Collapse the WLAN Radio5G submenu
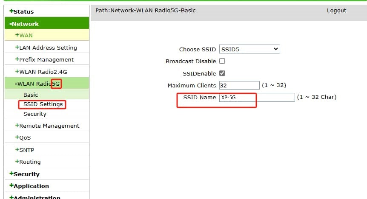Viewport: 367px width, 199px height. click(38, 84)
